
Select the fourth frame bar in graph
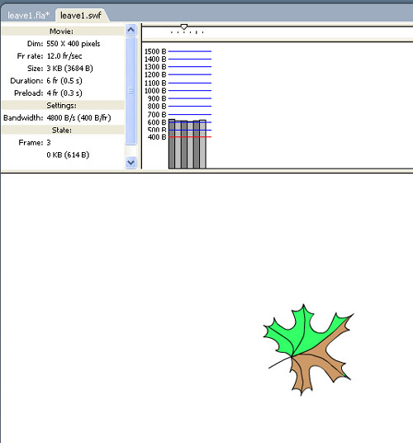coord(190,145)
